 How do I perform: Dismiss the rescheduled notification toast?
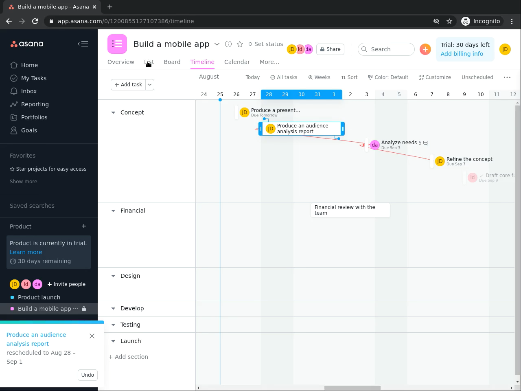[92, 336]
